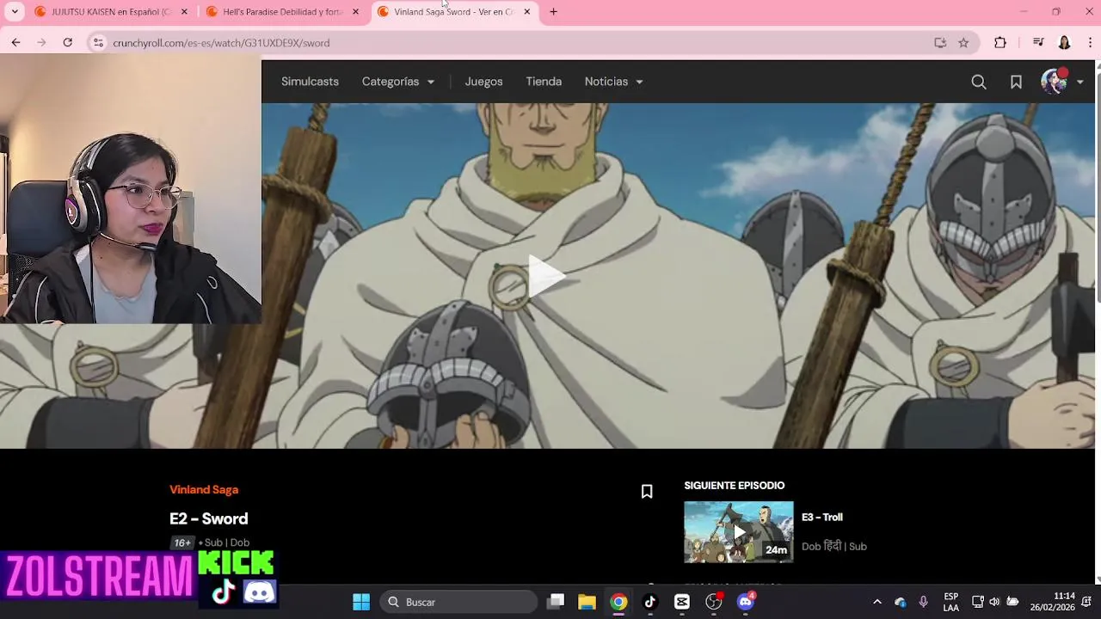Open the Simulcasts page
This screenshot has width=1101, height=619.
310,82
